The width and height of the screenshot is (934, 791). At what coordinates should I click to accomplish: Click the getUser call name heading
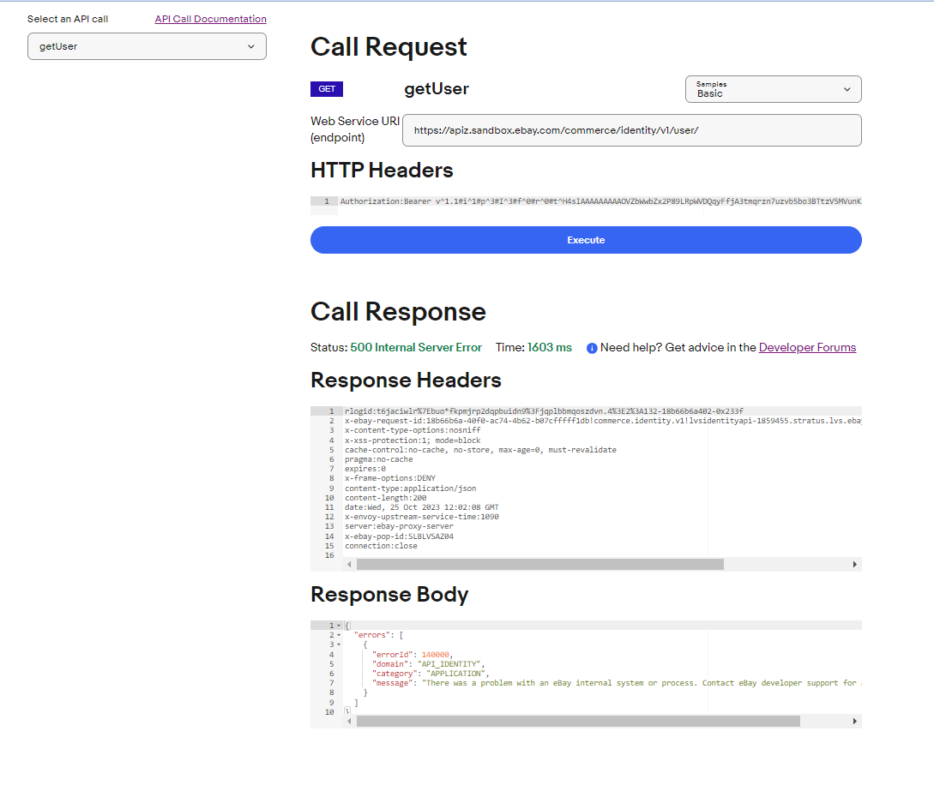[x=437, y=88]
